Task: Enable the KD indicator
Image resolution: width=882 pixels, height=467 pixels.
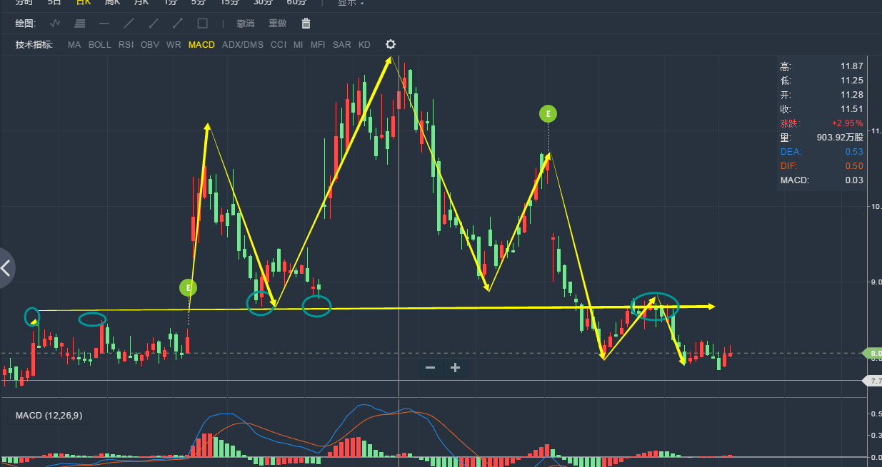Action: [364, 44]
